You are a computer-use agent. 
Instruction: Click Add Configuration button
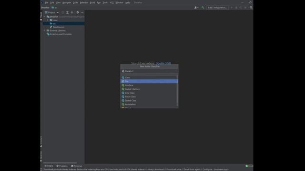(217, 8)
